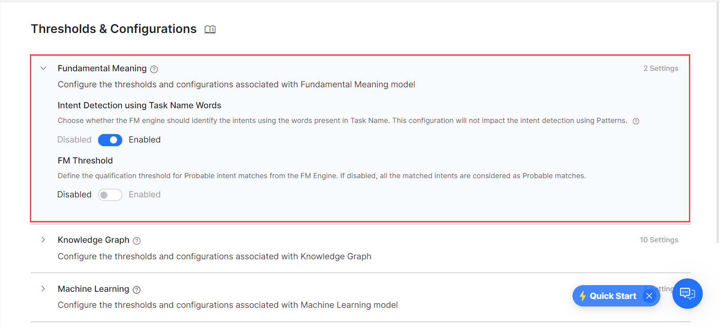Click the Machine Learning heading
This screenshot has width=721, height=327.
click(94, 289)
